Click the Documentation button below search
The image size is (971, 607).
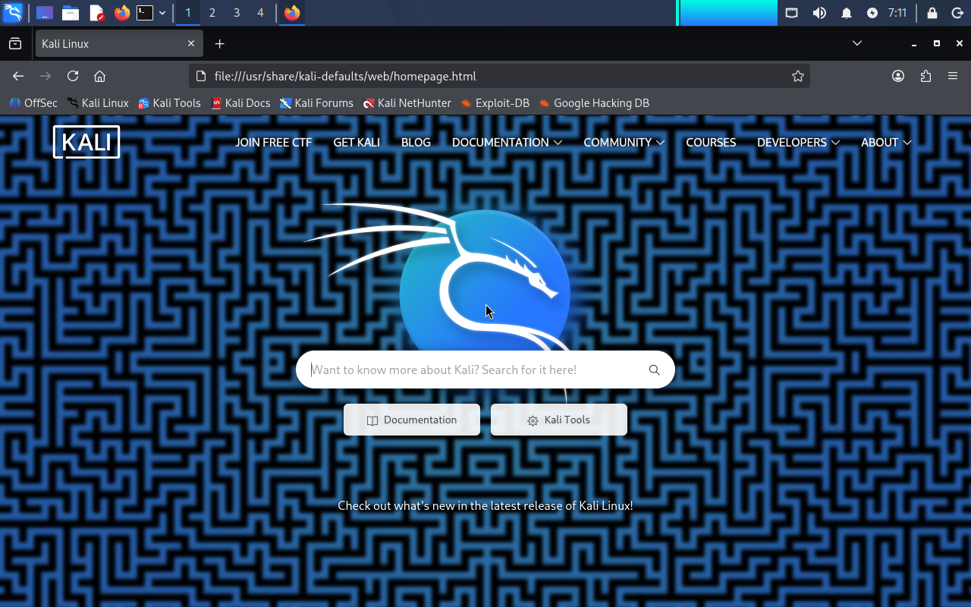412,420
